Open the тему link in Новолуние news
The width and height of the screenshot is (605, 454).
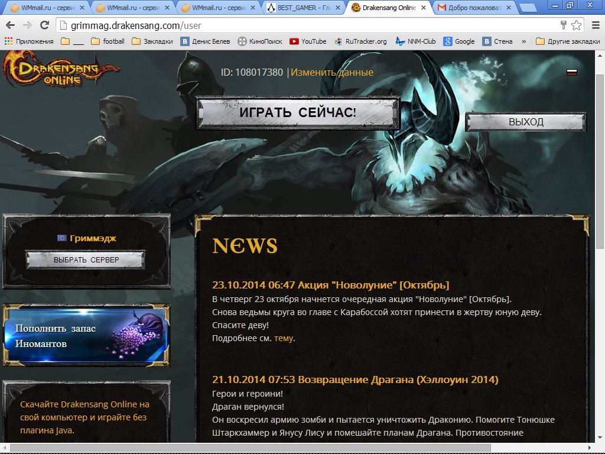coord(283,338)
